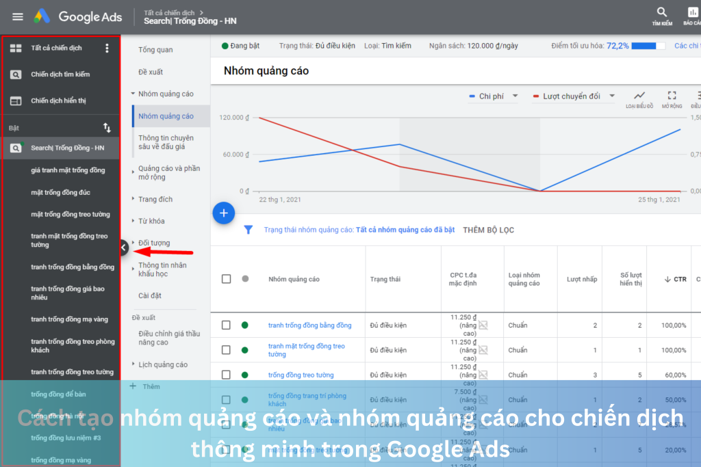Screen dimensions: 701x467
Task: Expand the Đối tượng section
Action: tap(133, 243)
